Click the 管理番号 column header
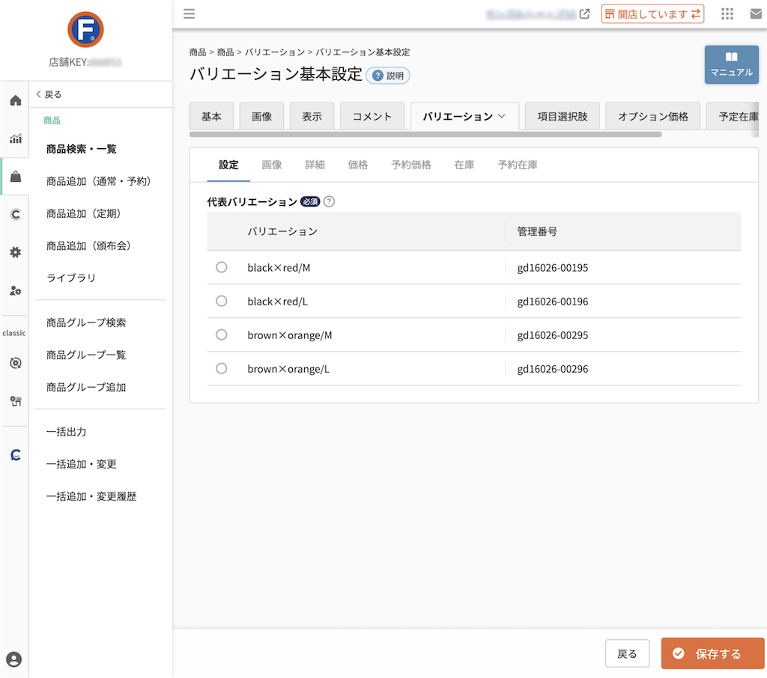The image size is (767, 678). click(537, 231)
